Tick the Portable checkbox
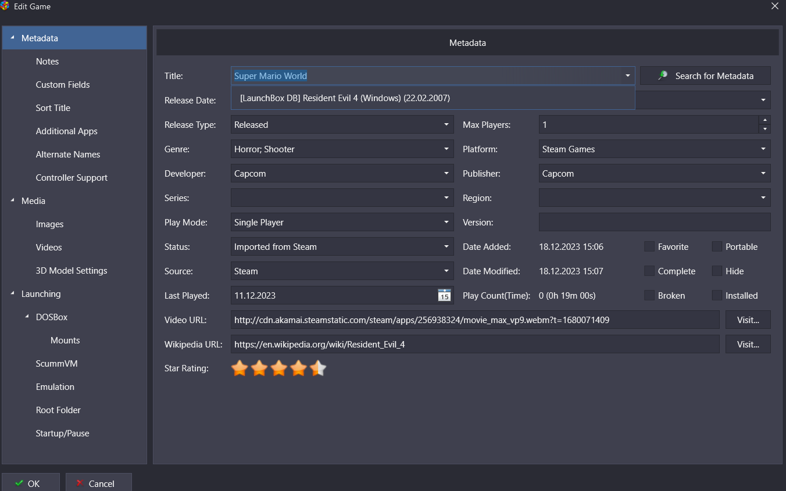The height and width of the screenshot is (491, 786). click(x=717, y=246)
